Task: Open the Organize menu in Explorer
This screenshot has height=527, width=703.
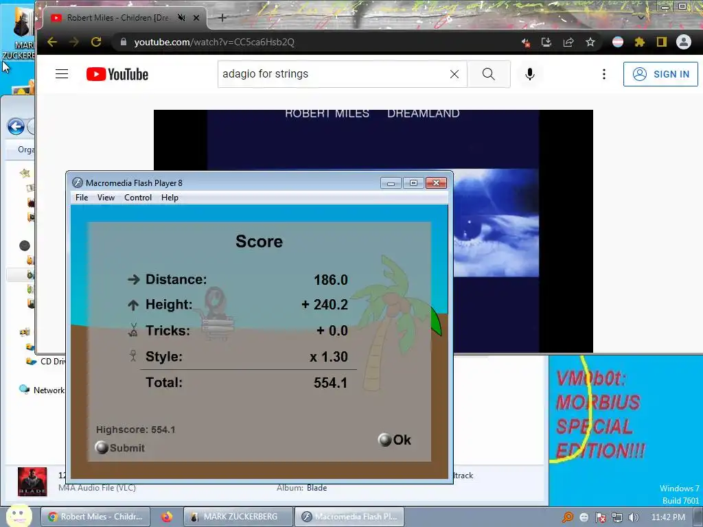Action: pyautogui.click(x=25, y=150)
